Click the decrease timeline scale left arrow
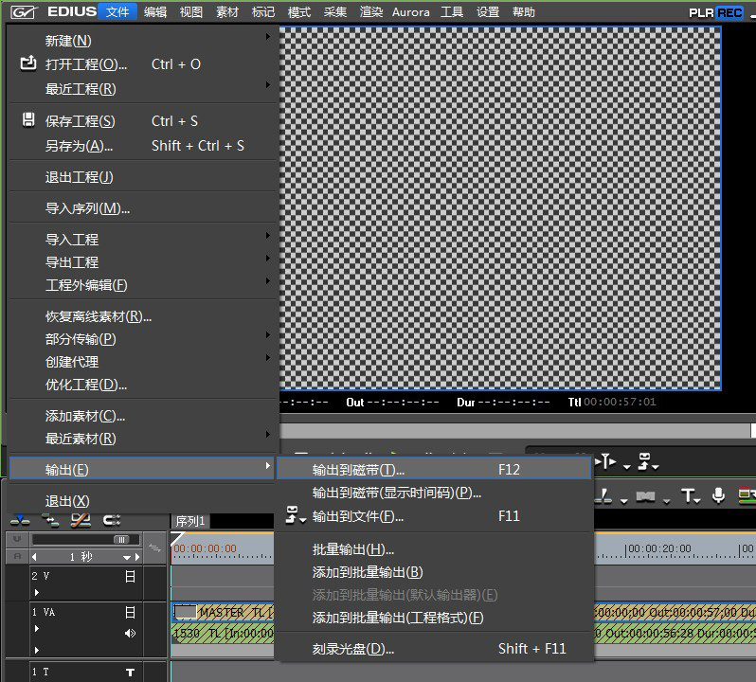This screenshot has width=756, height=682. pos(34,557)
